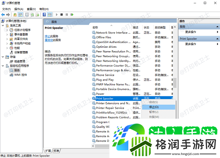Open the 文件(F) menu
Screen dimensions: 220x158
pyautogui.click(x=7, y=9)
